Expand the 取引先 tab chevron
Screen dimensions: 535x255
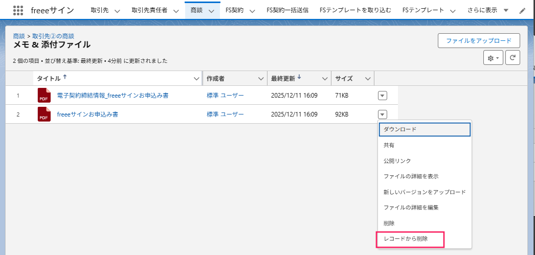(117, 11)
